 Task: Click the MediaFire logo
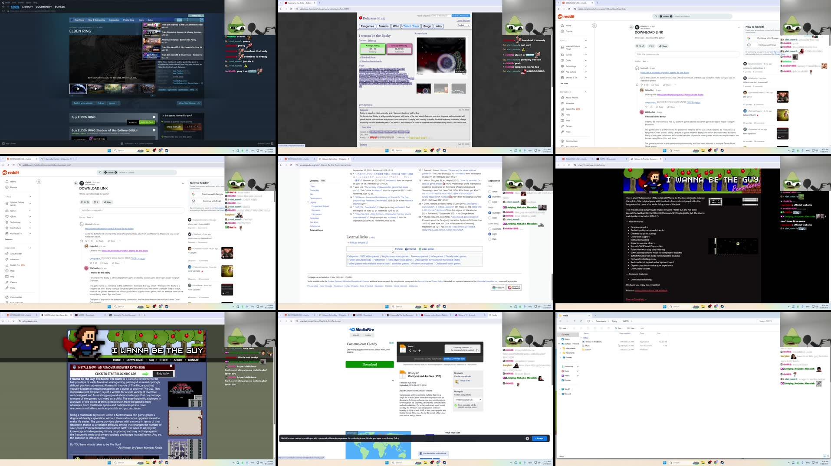(x=362, y=329)
